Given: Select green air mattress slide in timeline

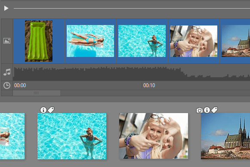Looking at the screenshot, I should coord(39,41).
